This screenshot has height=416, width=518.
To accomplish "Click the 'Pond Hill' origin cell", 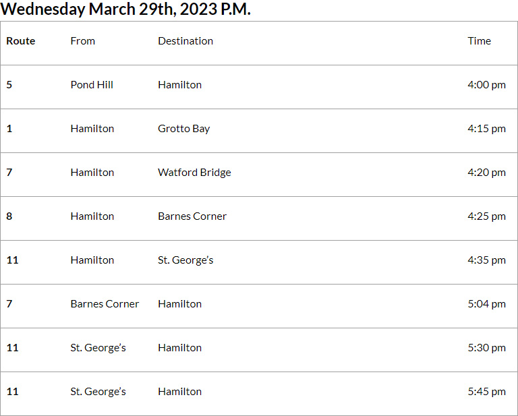I will pos(92,85).
